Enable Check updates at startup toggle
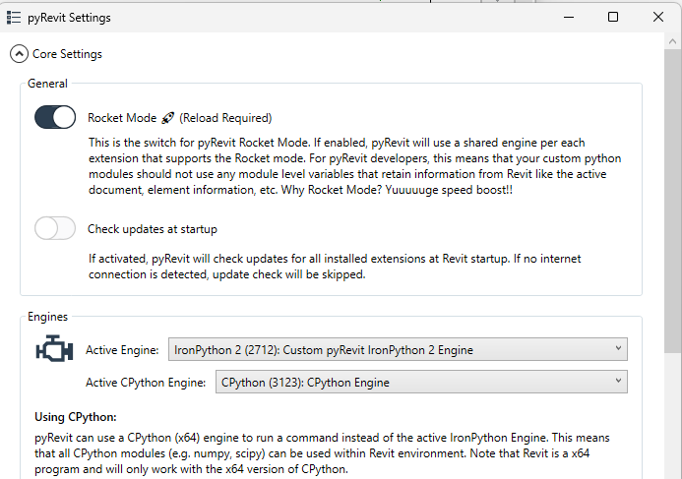 click(55, 228)
